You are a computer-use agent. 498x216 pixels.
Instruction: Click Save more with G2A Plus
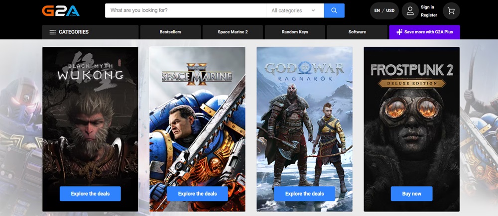(424, 32)
